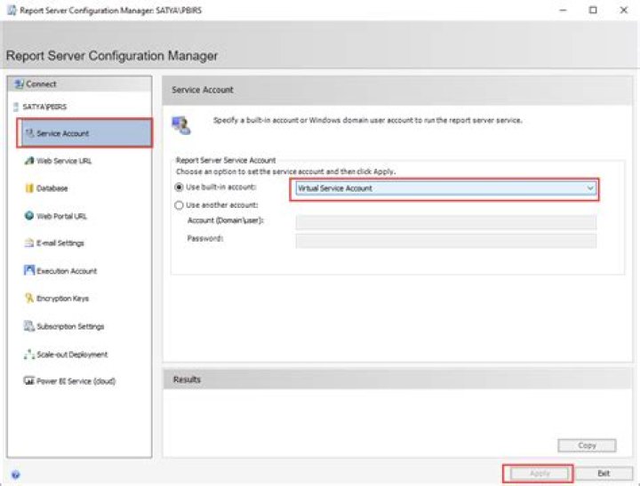Click the Password input field
The image size is (640, 486).
coord(445,241)
